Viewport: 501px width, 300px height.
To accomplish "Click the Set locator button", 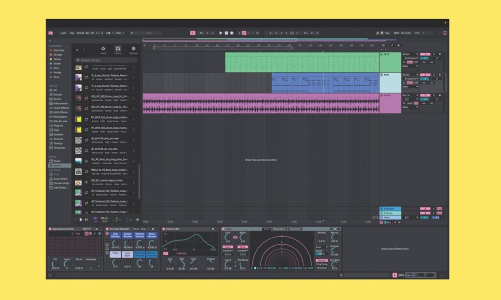I will (x=384, y=45).
